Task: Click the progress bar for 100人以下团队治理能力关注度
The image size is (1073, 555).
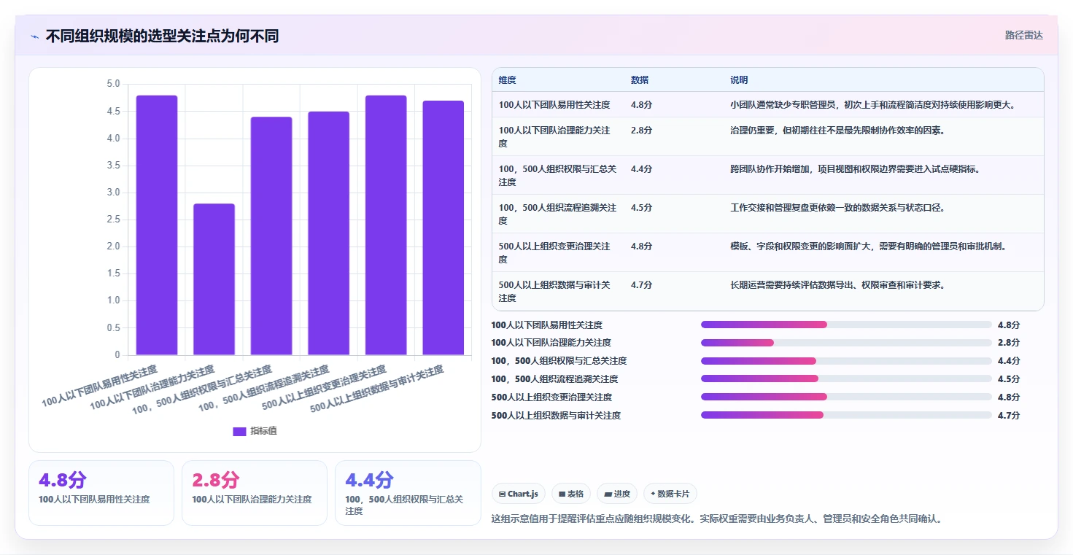Action: [x=846, y=343]
